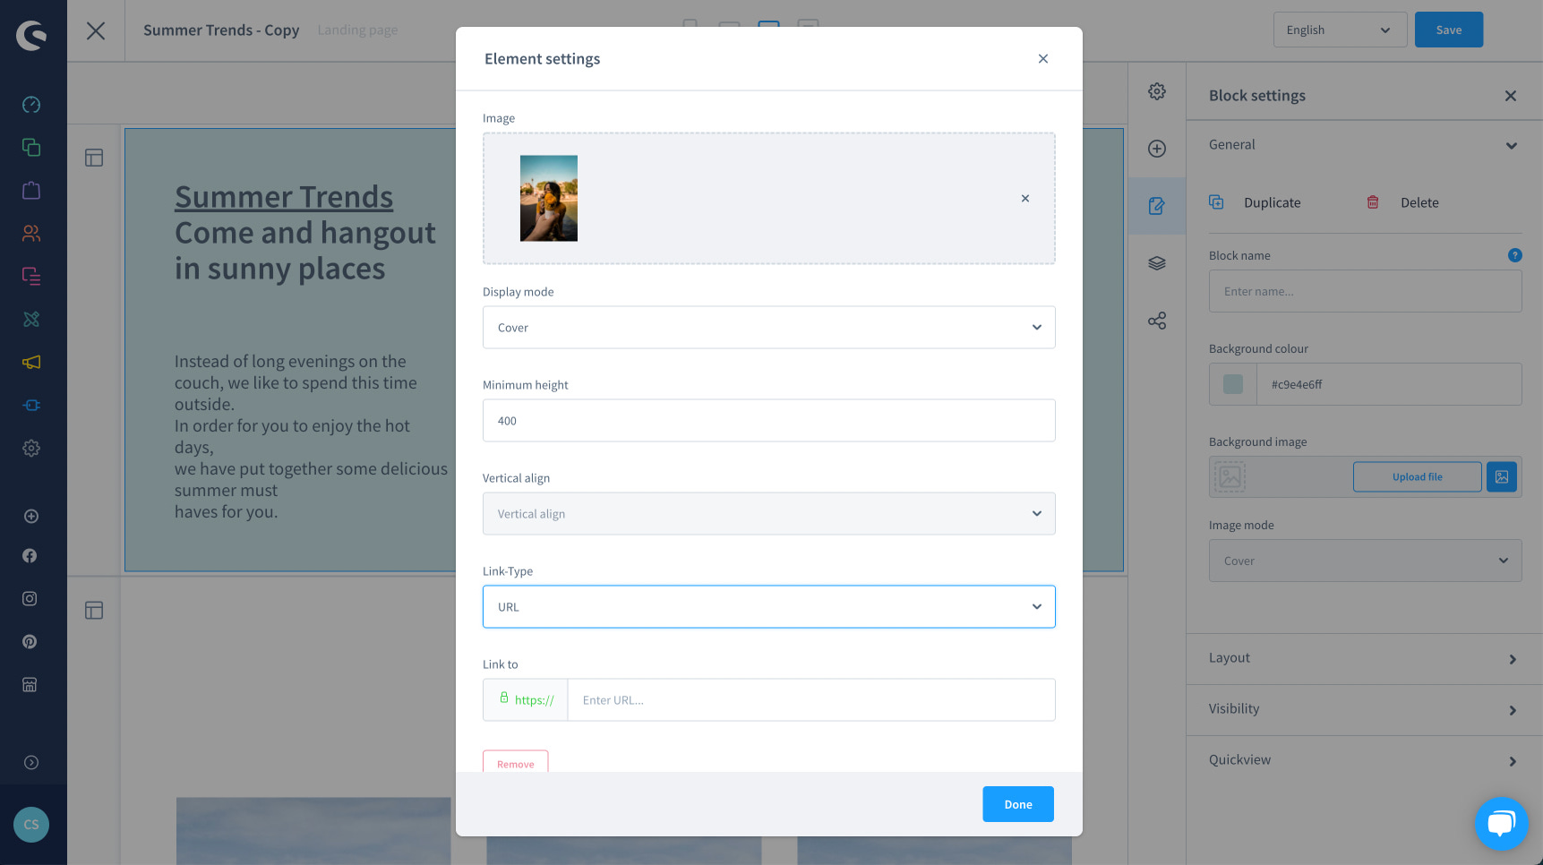Duplicate the block
1543x865 pixels.
coord(1256,202)
